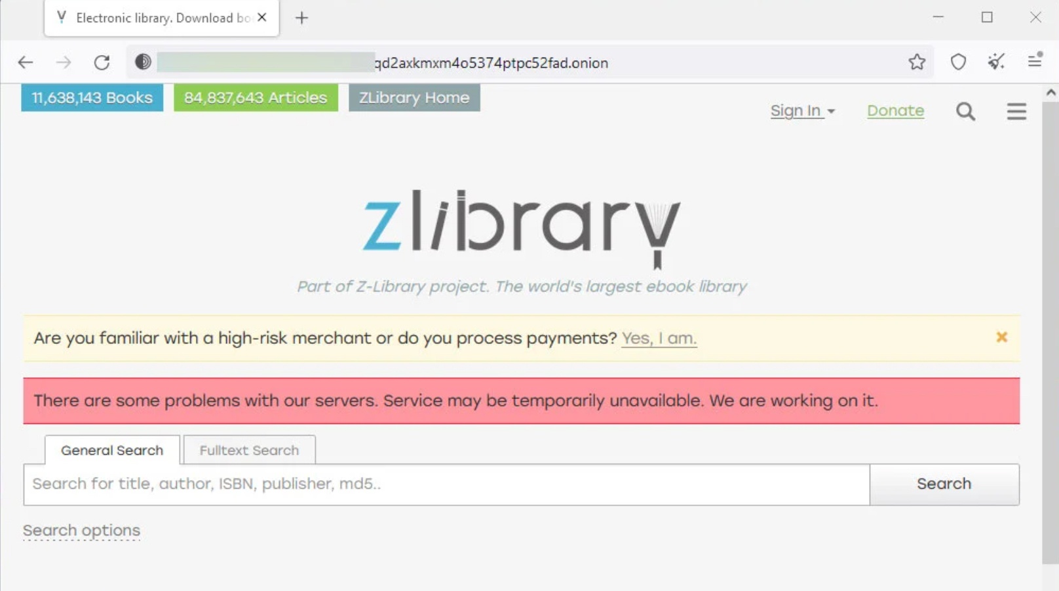Dismiss the yellow merchant notice banner
Screen dimensions: 1059x591
click(1001, 337)
